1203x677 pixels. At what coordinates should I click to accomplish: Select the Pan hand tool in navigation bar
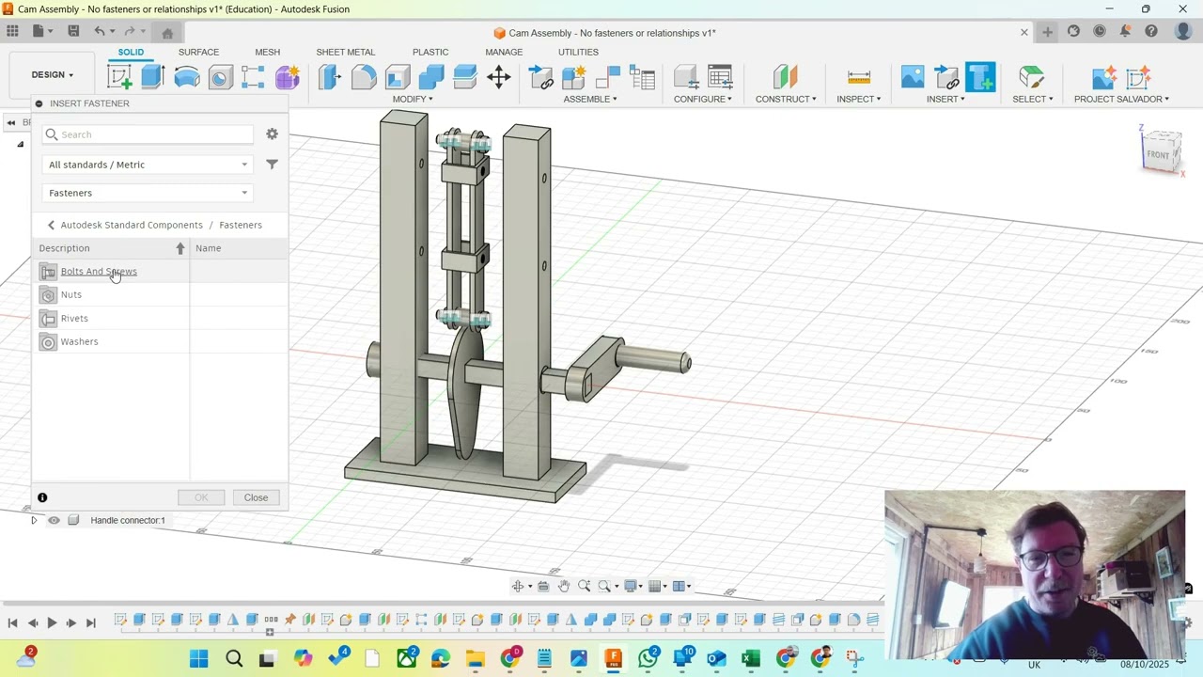click(x=564, y=586)
